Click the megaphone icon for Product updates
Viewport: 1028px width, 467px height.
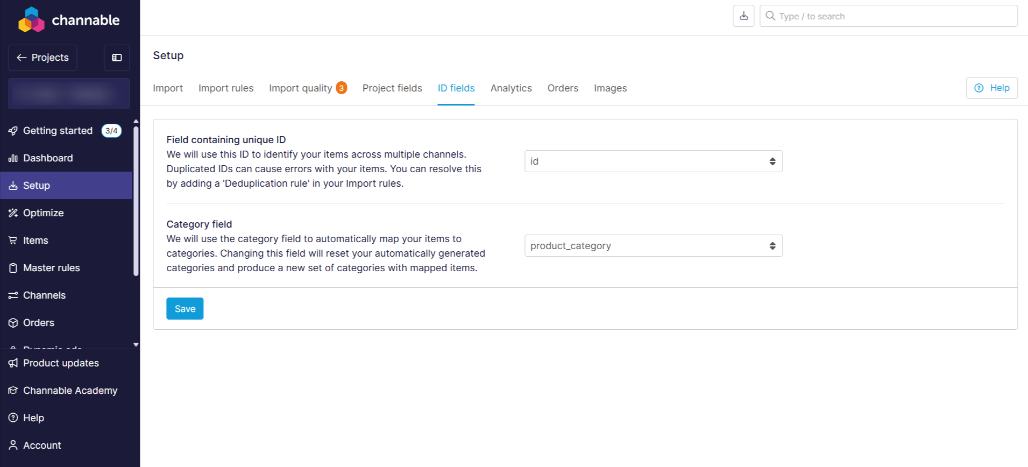(13, 363)
